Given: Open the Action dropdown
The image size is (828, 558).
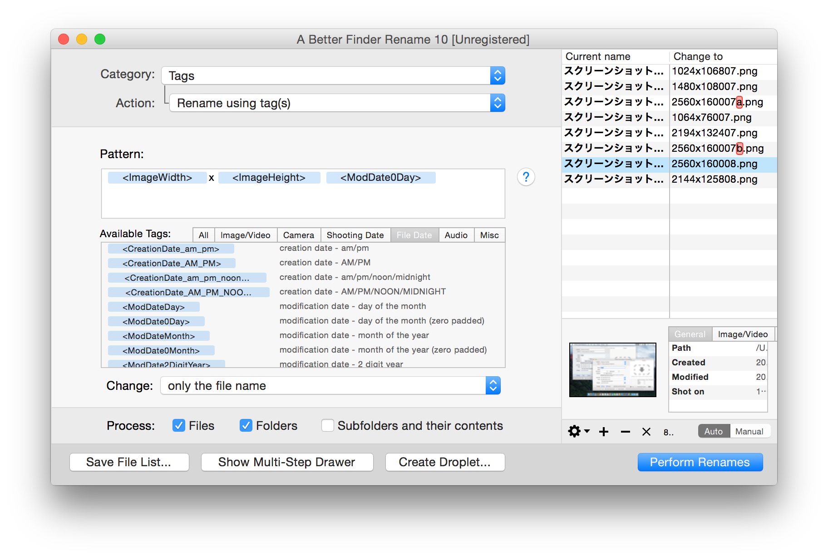Looking at the screenshot, I should pos(337,103).
